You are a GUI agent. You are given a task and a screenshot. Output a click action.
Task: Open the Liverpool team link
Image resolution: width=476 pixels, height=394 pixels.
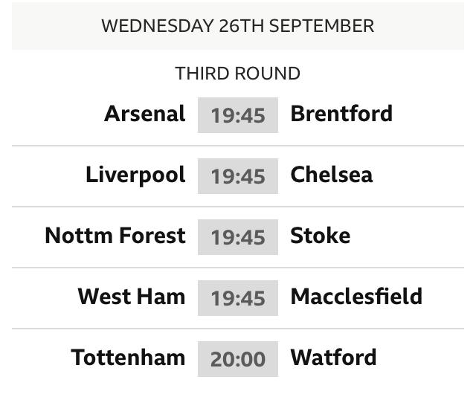(x=135, y=175)
